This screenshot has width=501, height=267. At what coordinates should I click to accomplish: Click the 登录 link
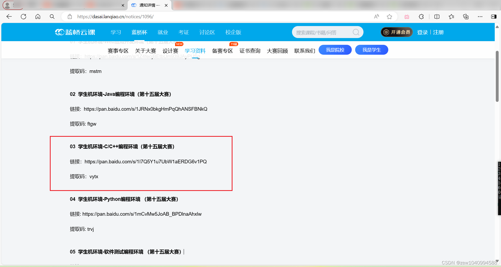coord(422,32)
